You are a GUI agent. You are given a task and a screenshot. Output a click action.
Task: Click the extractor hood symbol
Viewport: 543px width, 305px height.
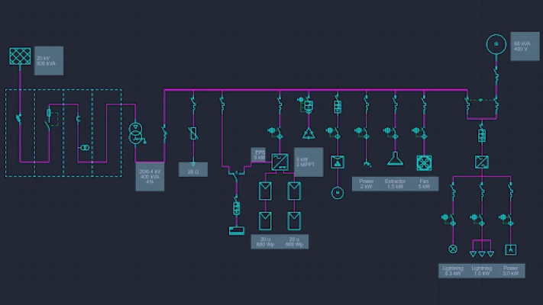(395, 159)
